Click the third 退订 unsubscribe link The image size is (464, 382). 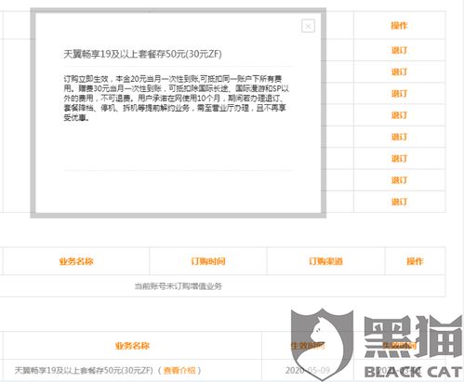[399, 94]
